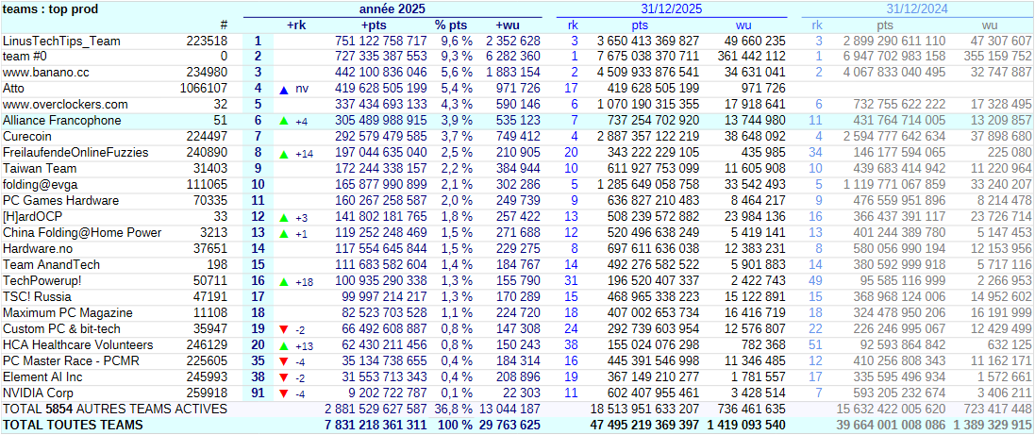
Task: Click points value 727 335 387 553
Action: (x=381, y=57)
